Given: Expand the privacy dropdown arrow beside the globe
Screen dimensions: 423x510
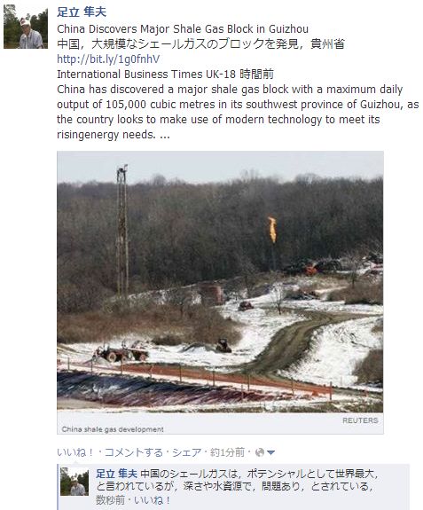Looking at the screenshot, I should [270, 452].
